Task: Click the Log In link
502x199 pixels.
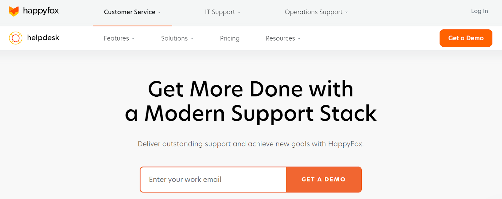Action: [479, 11]
